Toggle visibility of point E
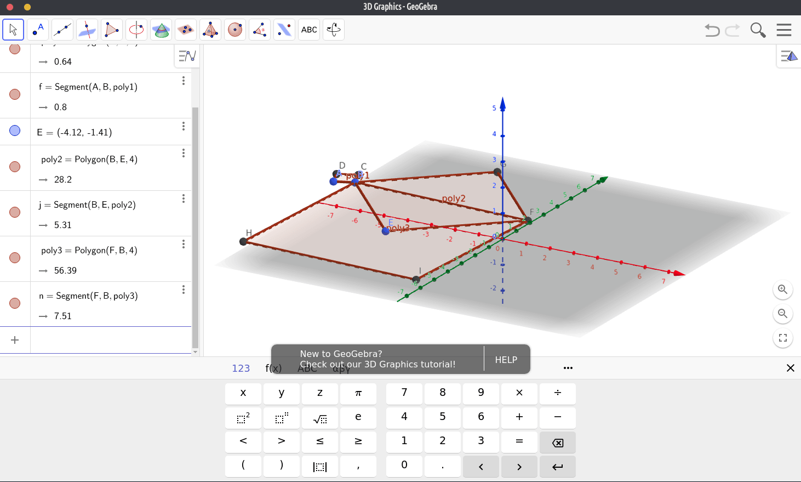 [15, 131]
